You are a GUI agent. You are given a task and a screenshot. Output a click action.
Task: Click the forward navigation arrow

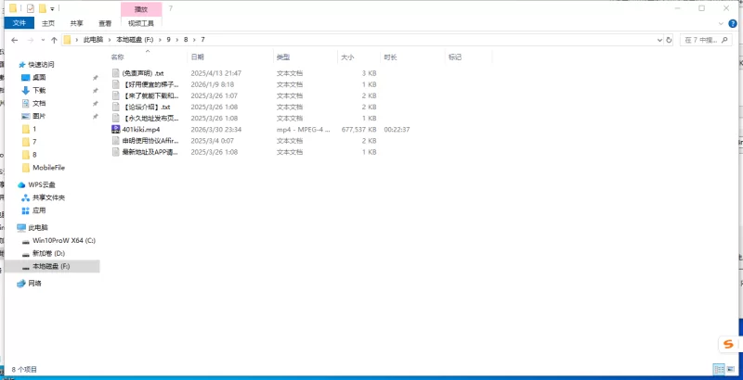31,40
